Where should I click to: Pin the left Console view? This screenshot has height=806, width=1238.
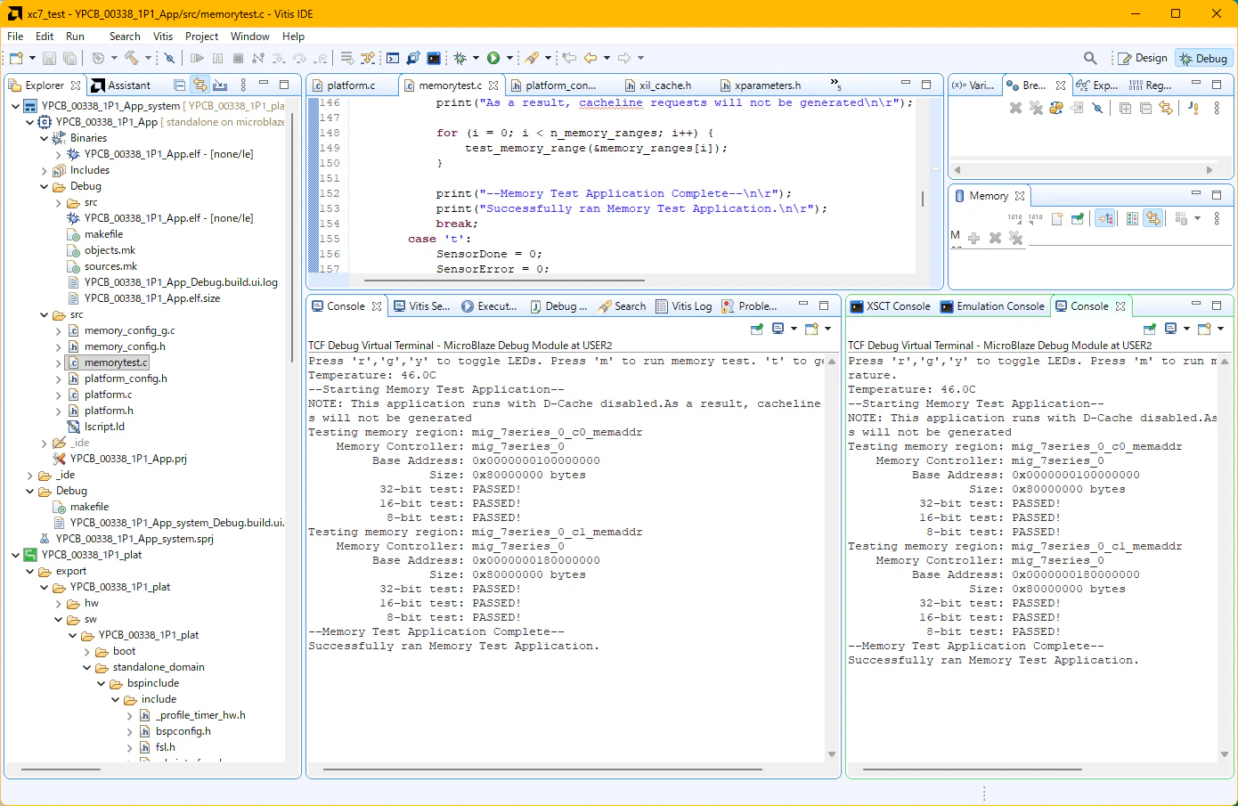[x=757, y=329]
